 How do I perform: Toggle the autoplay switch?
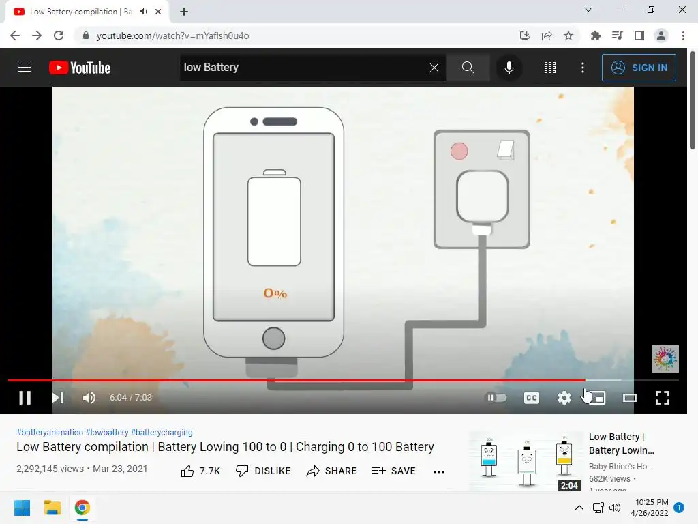coord(496,398)
